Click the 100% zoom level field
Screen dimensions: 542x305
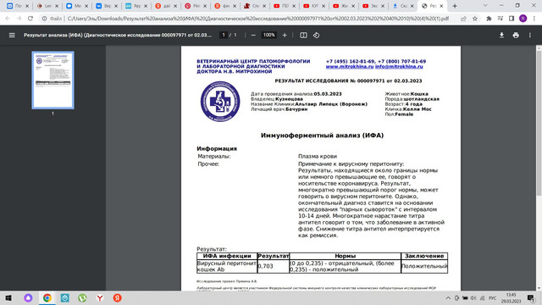pyautogui.click(x=268, y=35)
